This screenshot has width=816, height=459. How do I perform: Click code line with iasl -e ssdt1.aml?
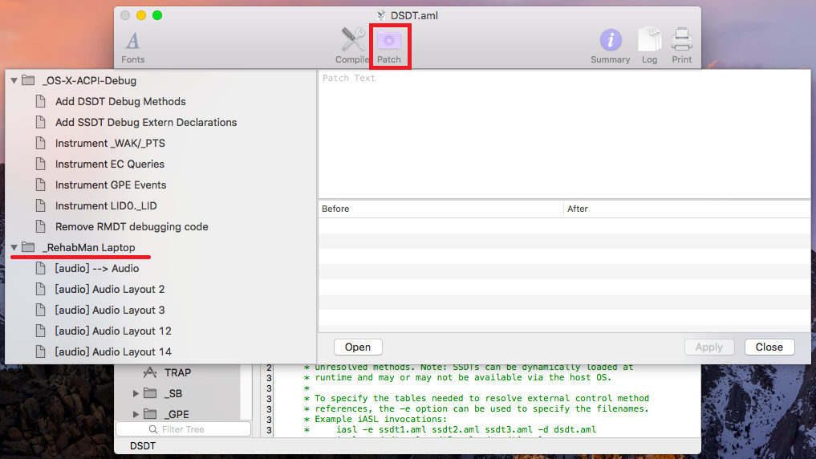coord(450,429)
